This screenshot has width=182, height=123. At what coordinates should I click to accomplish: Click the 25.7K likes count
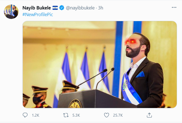point(118,115)
